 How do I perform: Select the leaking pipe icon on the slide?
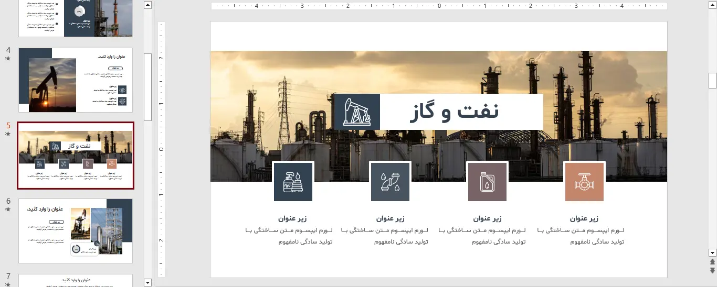click(x=390, y=182)
